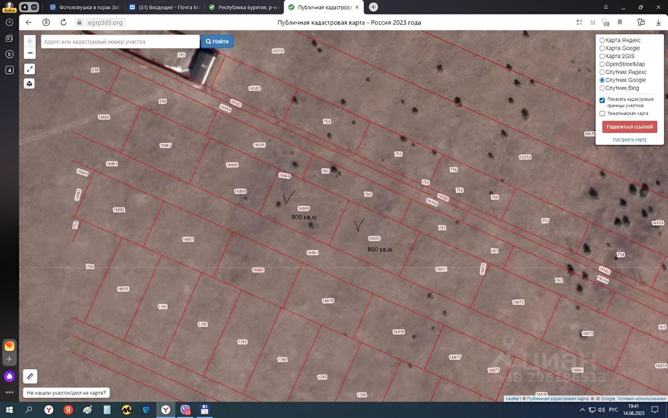The image size is (668, 418).
Task: Click the egrp365.org address bar
Action: click(105, 22)
